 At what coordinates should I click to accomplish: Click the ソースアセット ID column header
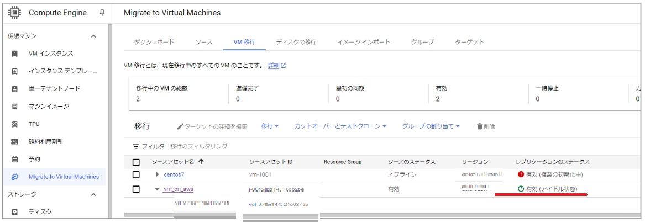(x=271, y=162)
